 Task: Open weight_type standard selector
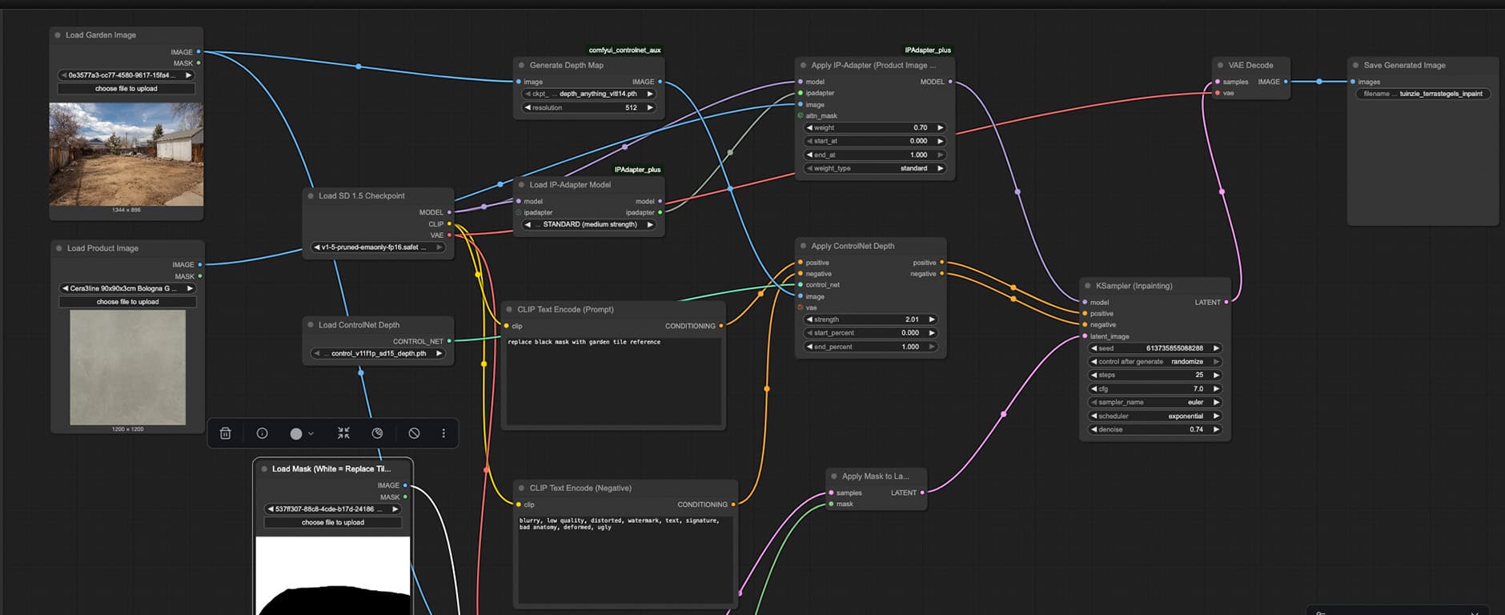(874, 168)
